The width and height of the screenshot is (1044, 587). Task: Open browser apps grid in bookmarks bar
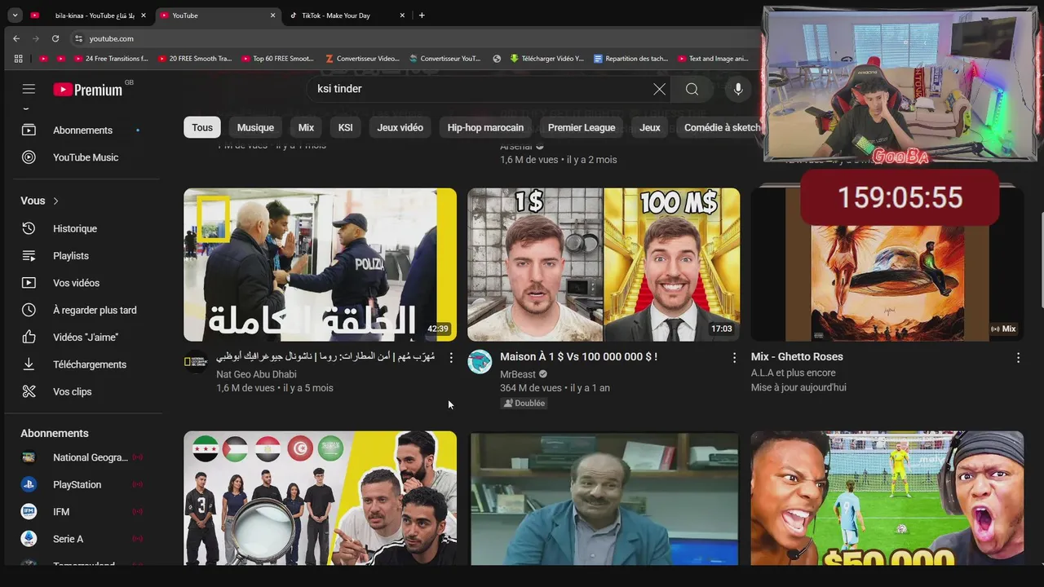(19, 59)
